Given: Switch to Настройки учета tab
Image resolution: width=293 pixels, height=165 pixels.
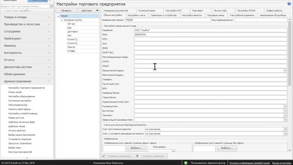Looking at the screenshot, I should pyautogui.click(x=136, y=15).
